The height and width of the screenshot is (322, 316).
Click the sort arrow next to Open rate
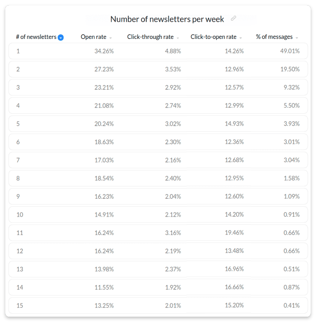click(111, 38)
